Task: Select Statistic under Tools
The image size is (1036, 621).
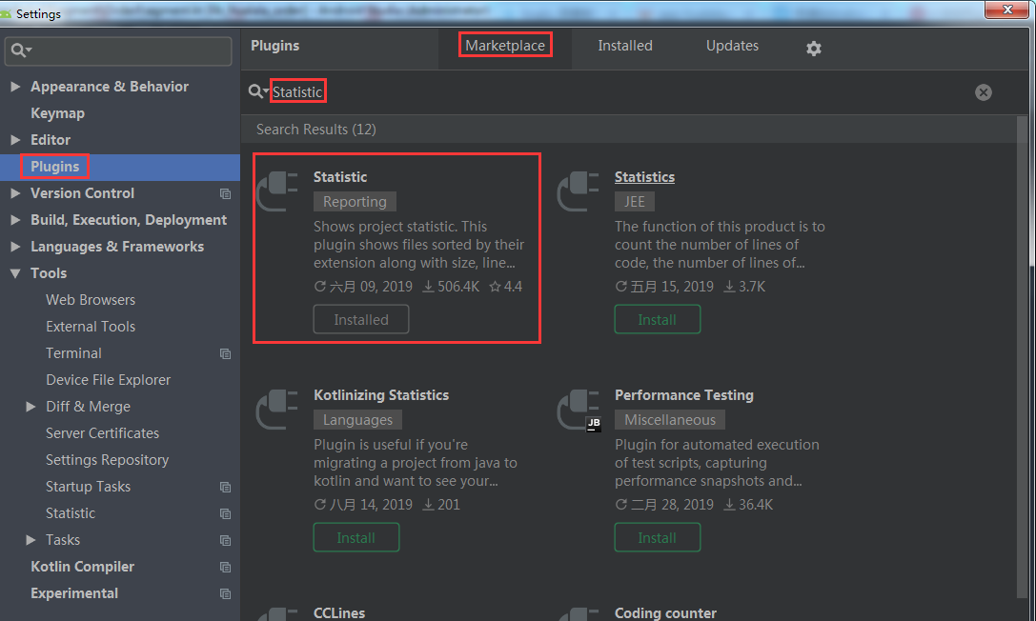Action: click(x=70, y=512)
